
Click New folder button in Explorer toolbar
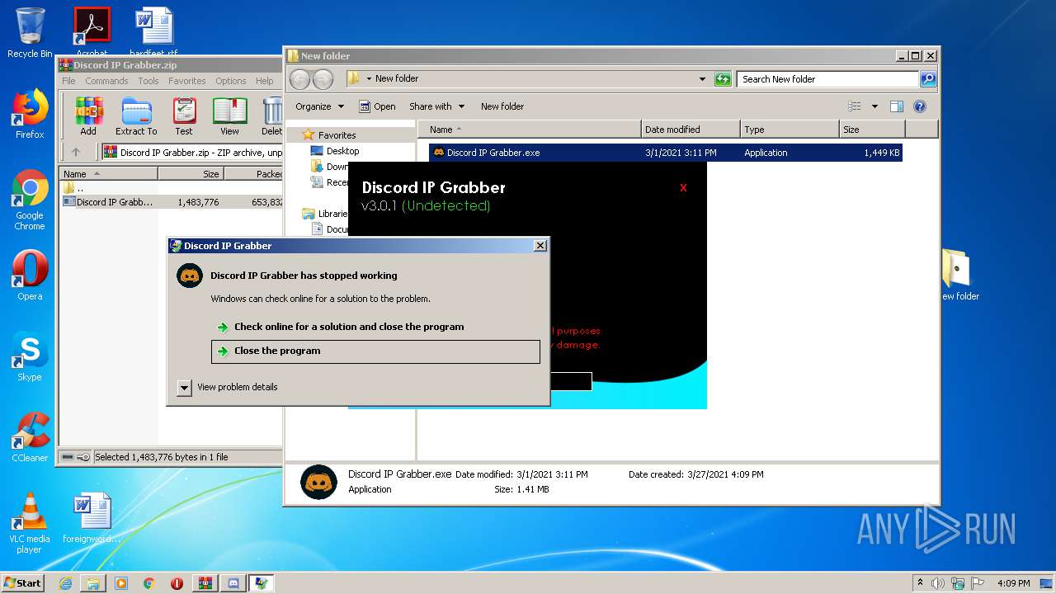tap(502, 106)
